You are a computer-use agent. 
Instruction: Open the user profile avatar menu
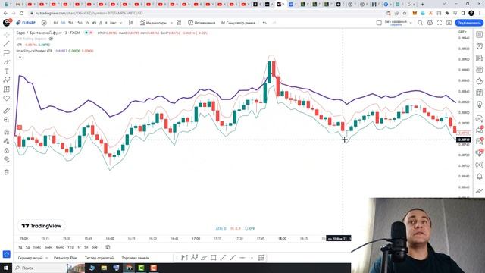tap(7, 22)
